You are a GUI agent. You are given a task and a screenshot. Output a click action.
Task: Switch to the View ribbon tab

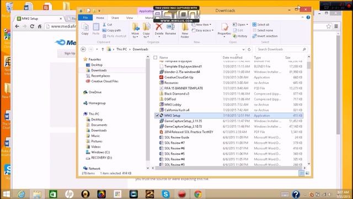[x=130, y=18]
